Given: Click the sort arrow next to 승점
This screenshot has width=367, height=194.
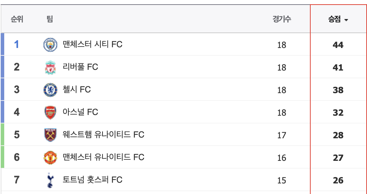Looking at the screenshot, I should tap(346, 20).
